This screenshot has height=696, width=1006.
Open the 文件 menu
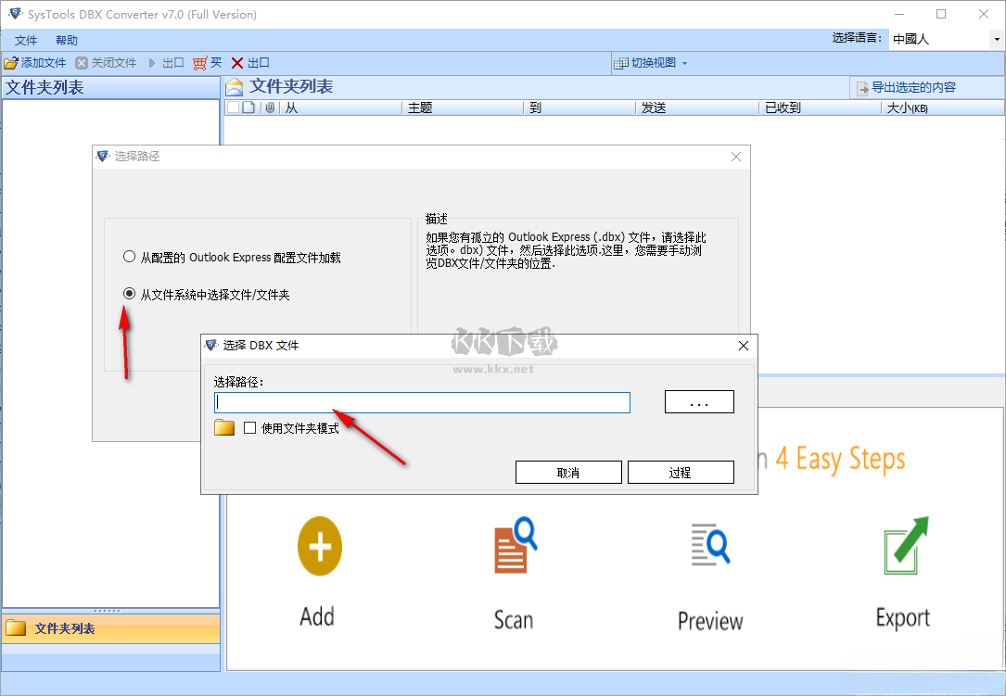[25, 40]
